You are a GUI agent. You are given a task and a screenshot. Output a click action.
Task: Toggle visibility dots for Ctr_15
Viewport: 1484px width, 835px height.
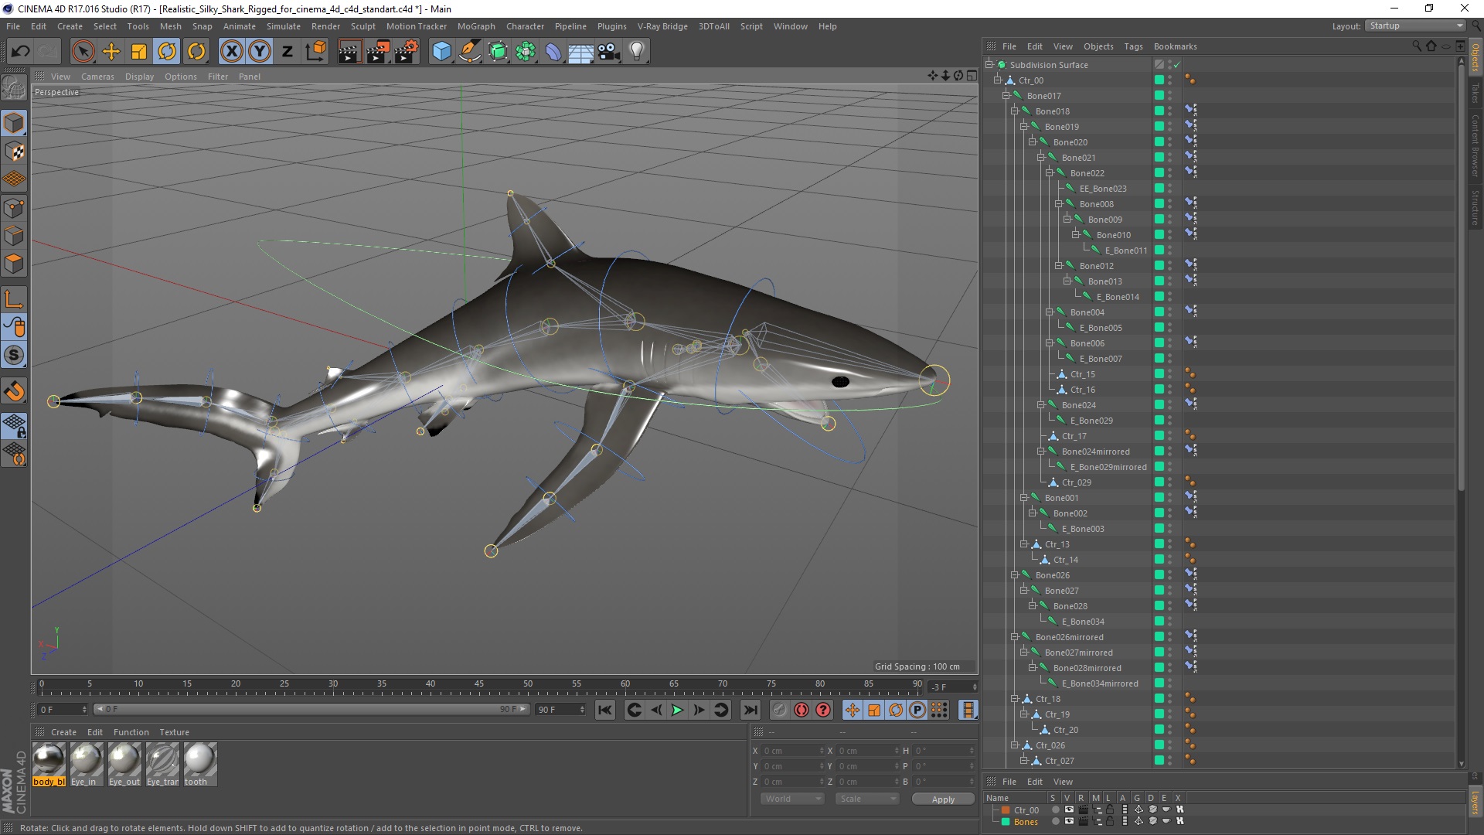[x=1169, y=373]
